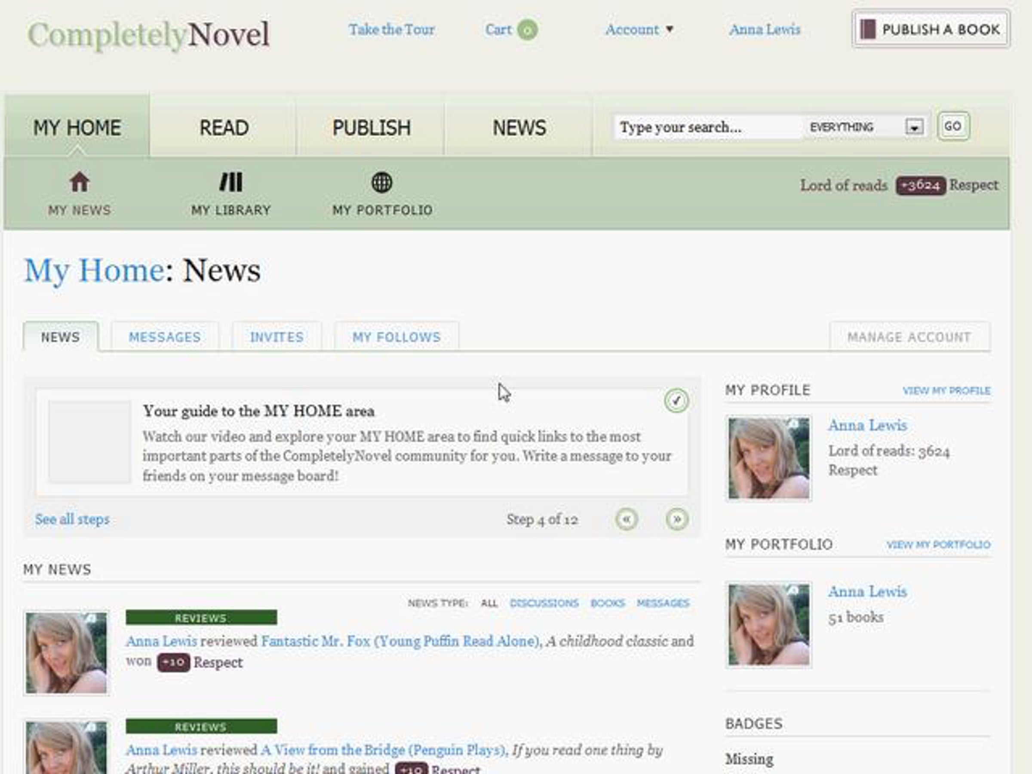Switch to the Messages tab
Image resolution: width=1032 pixels, height=774 pixels.
[x=165, y=337]
